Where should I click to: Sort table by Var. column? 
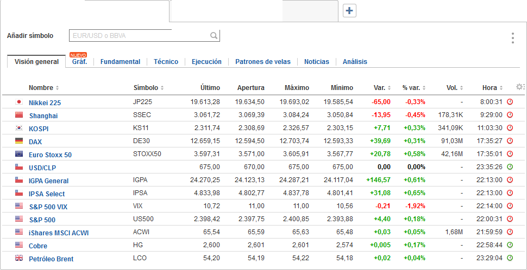(382, 88)
